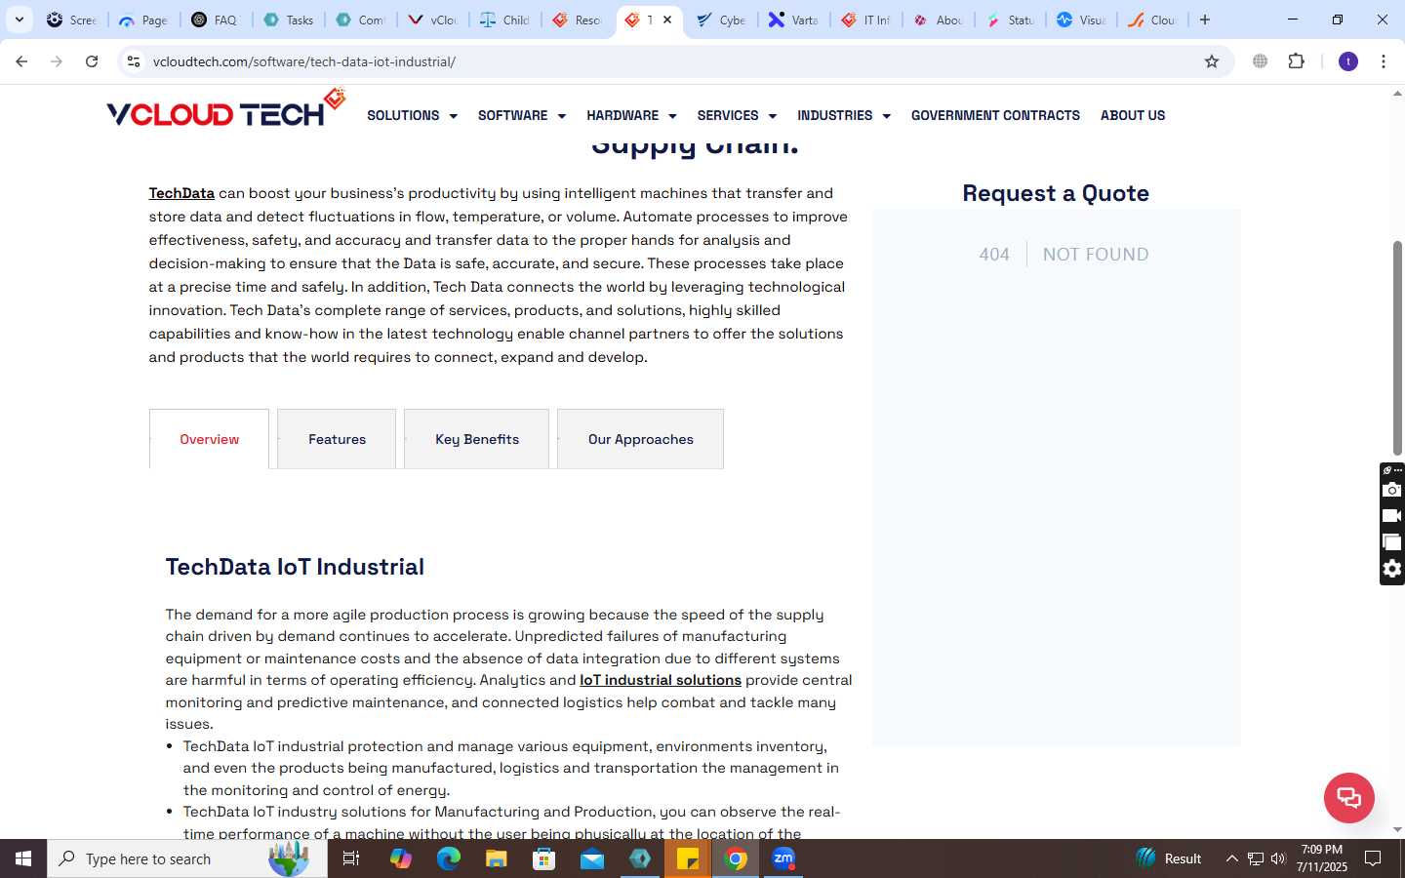The image size is (1405, 878).
Task: Open Chrome's three-dot menu
Action: (x=1384, y=61)
